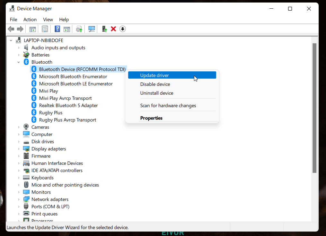The width and height of the screenshot is (326, 236).
Task: Expand the Monitors category
Action: coord(19,192)
